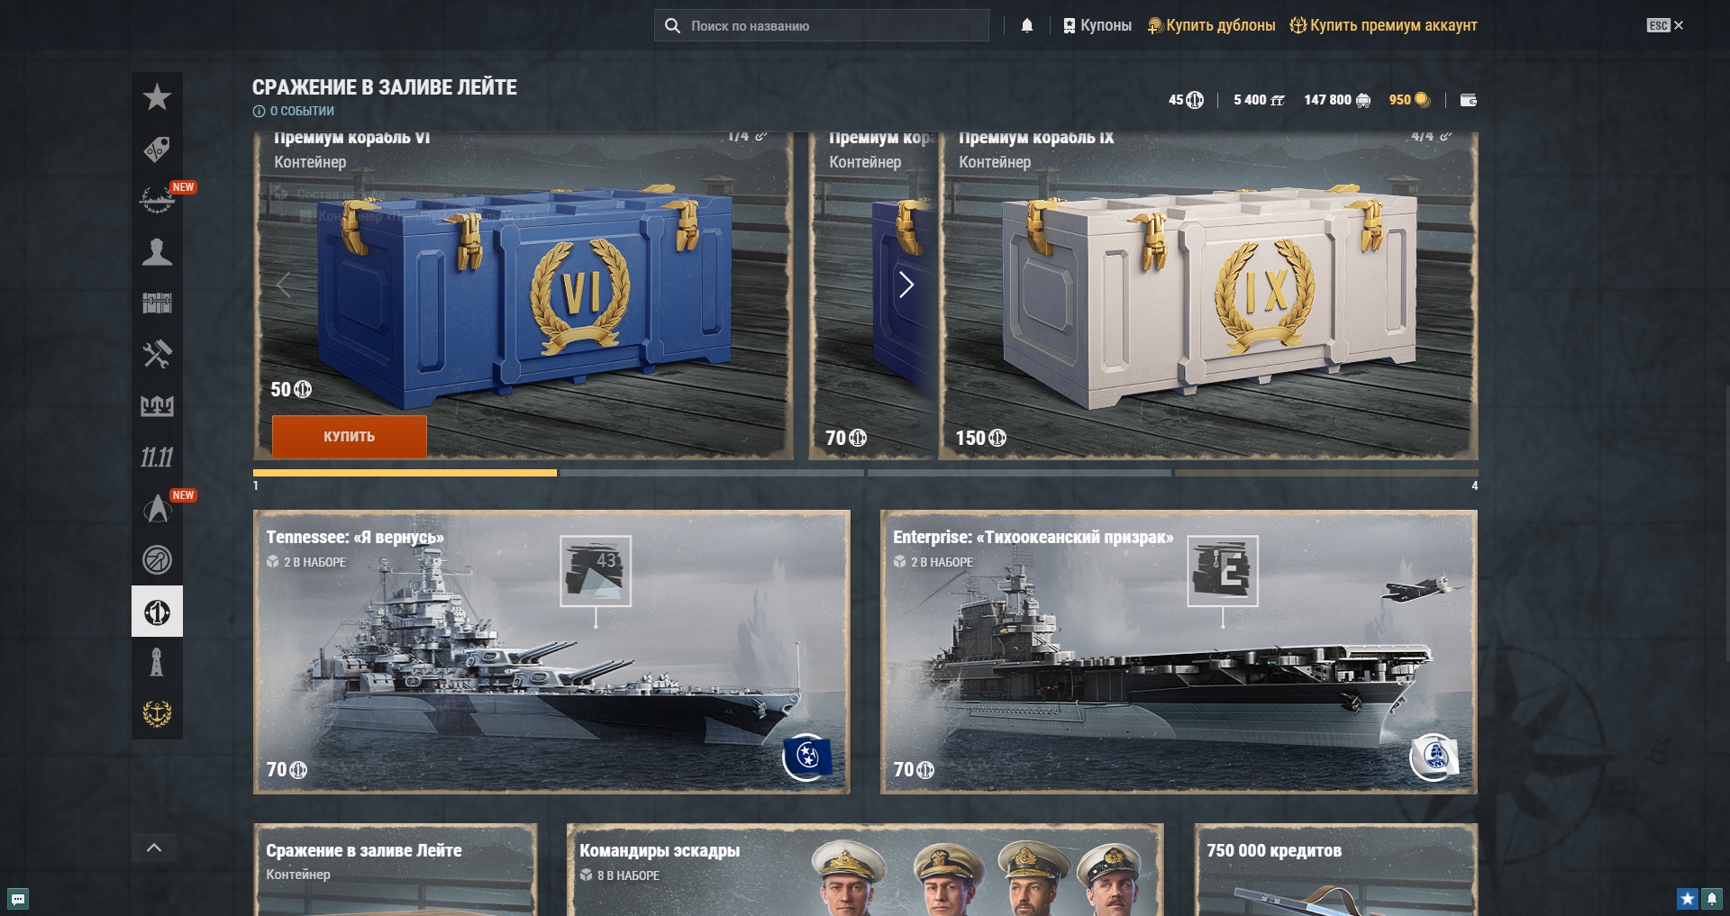The width and height of the screenshot is (1730, 916).
Task: Jump to second carousel progress segment
Action: point(712,472)
